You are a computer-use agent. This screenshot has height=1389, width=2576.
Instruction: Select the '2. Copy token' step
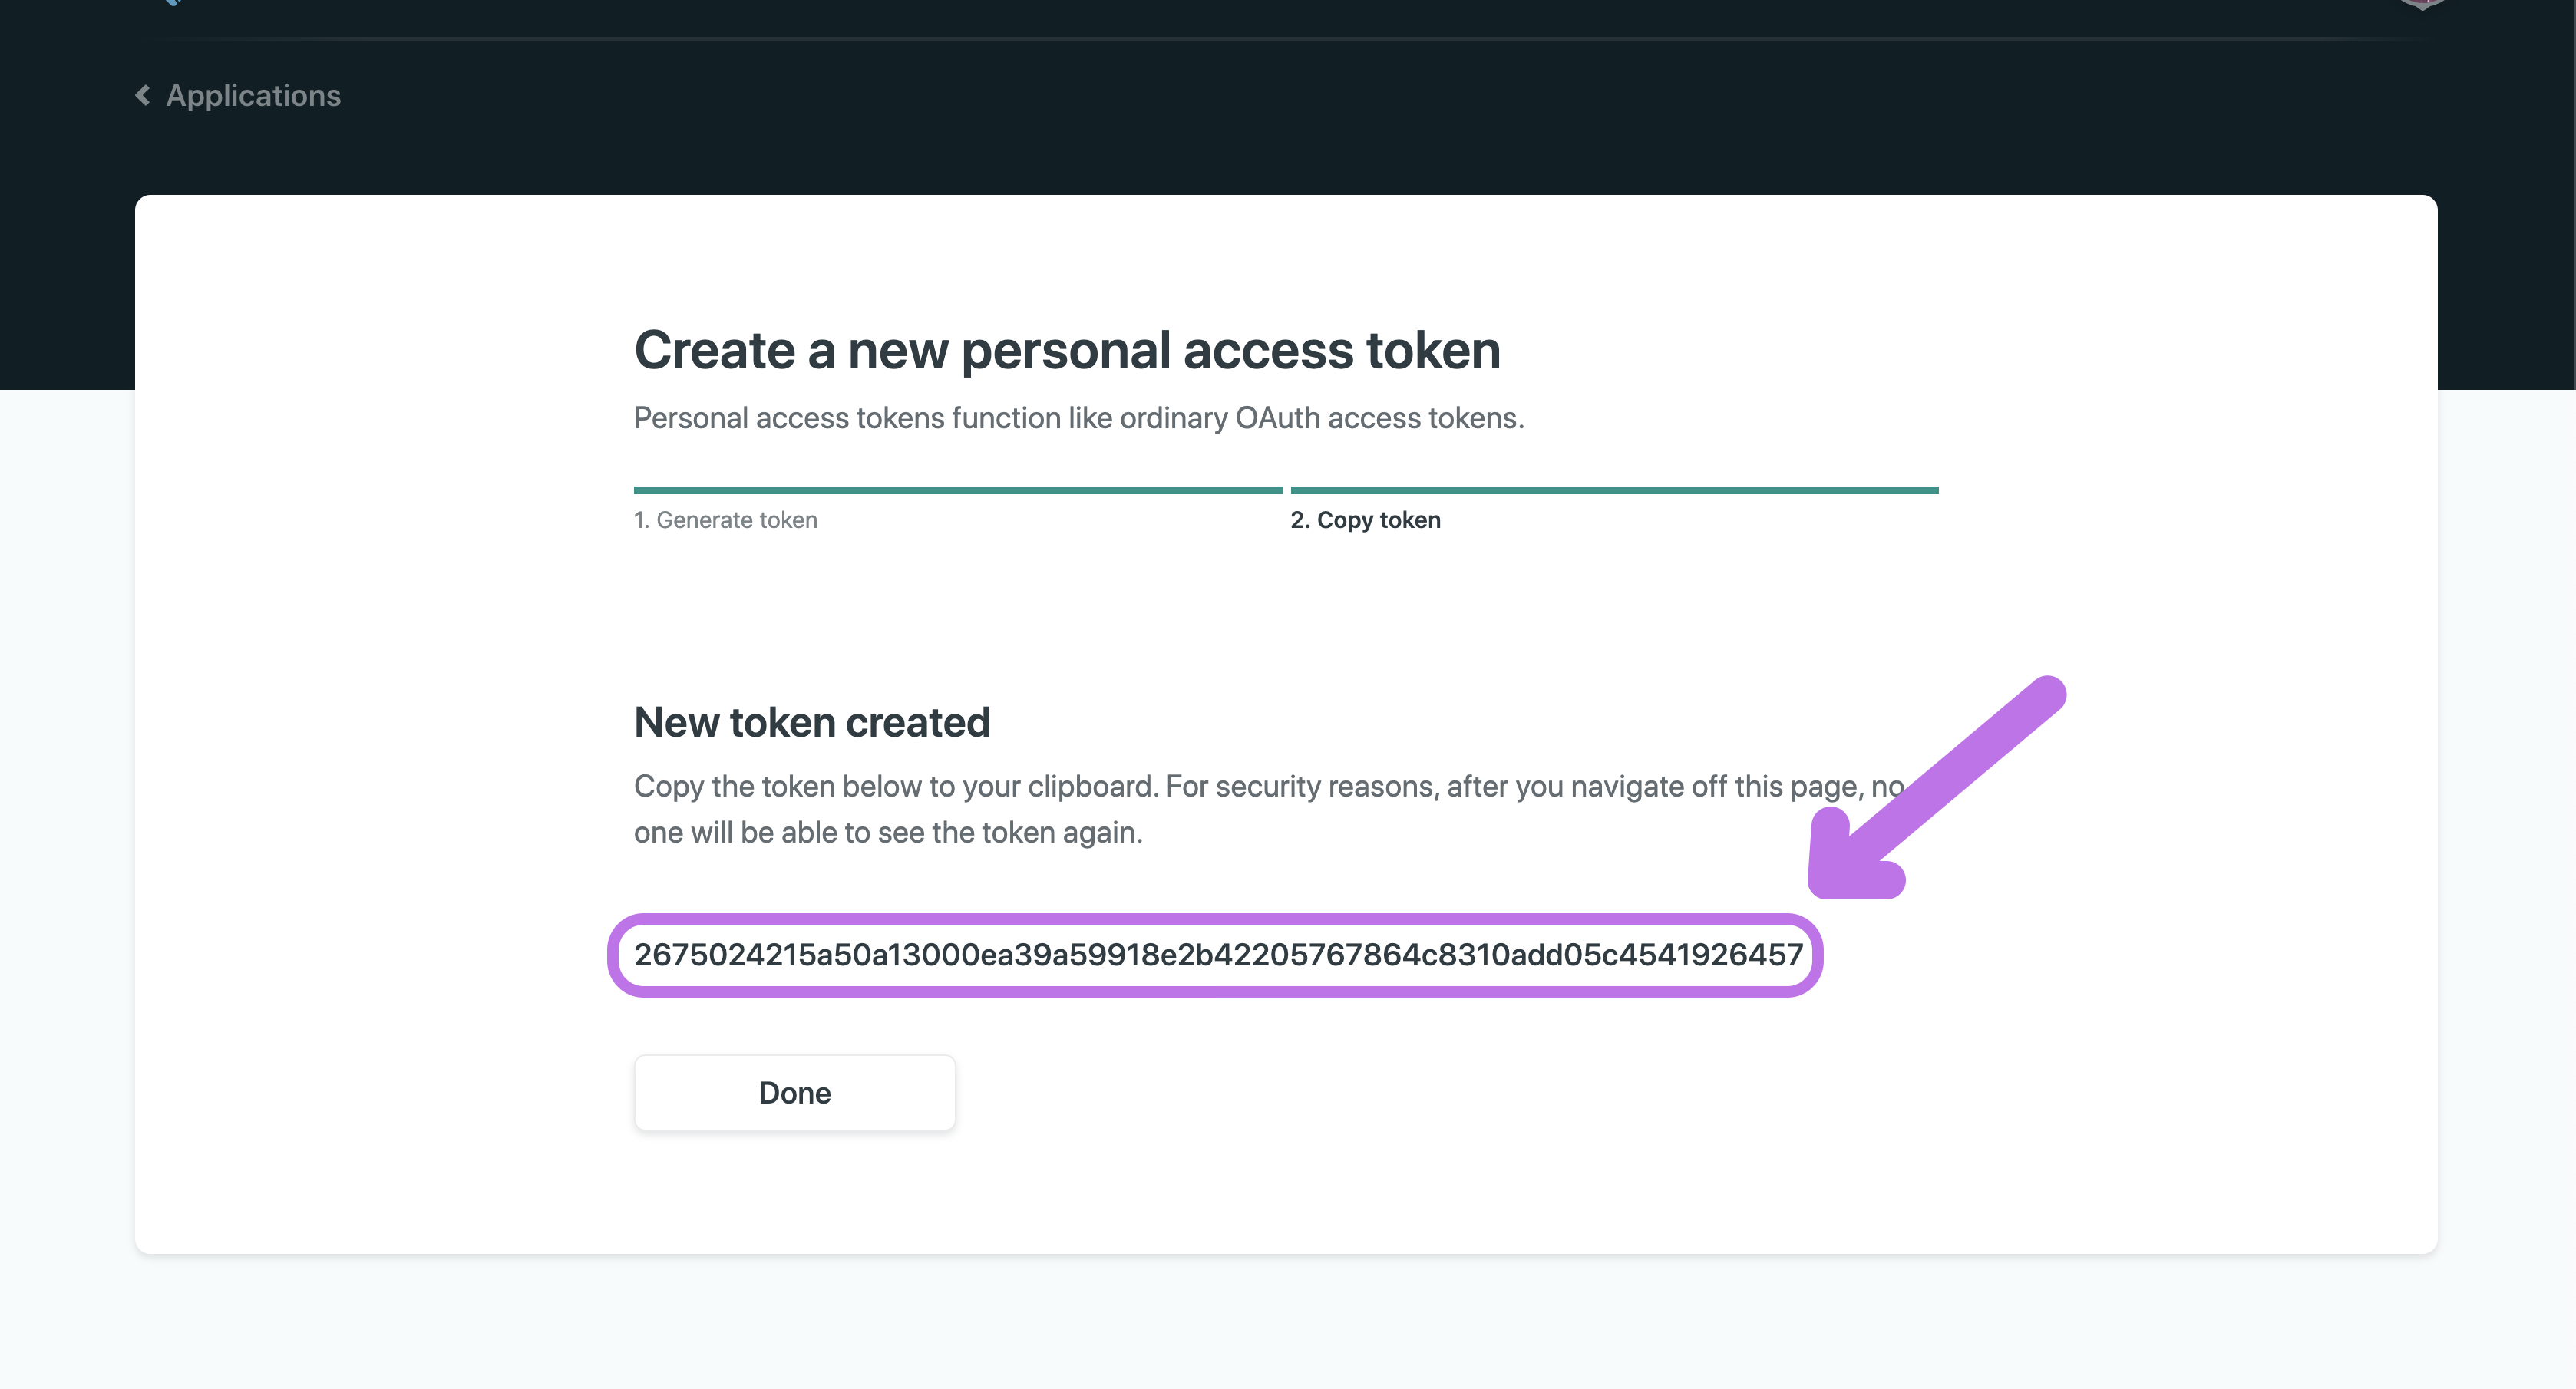[x=1365, y=520]
